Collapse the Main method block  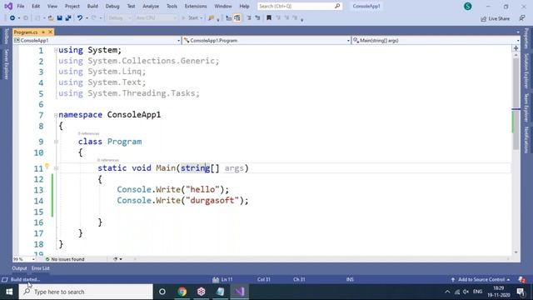[x=56, y=168]
